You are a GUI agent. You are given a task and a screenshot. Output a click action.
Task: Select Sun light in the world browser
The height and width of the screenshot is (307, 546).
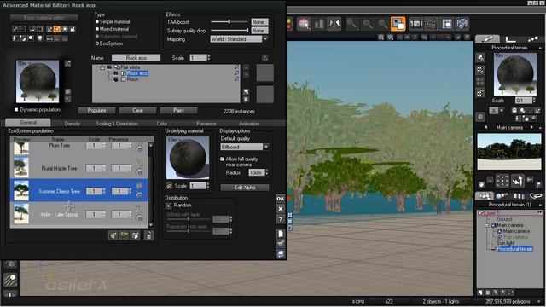[x=506, y=243]
